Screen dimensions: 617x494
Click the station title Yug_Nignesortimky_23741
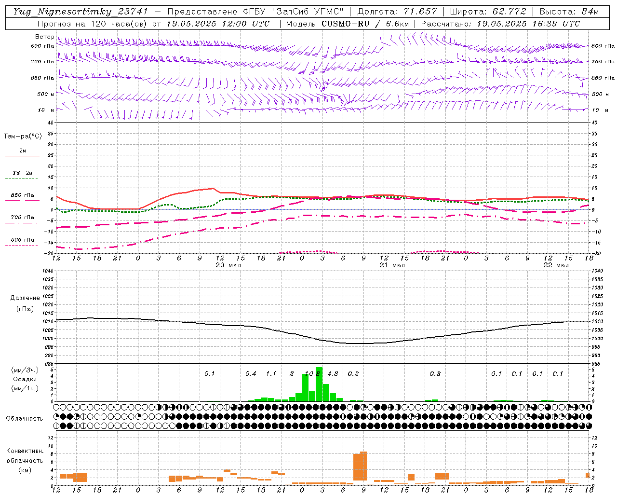[80, 12]
